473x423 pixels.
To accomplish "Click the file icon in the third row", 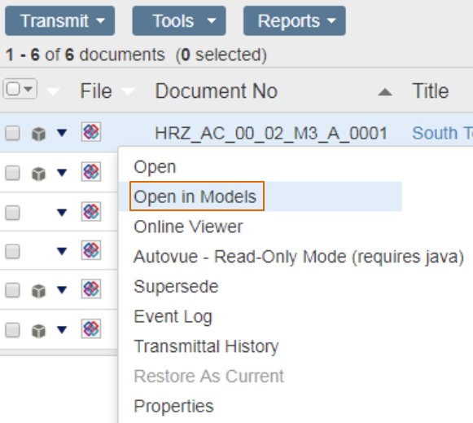I will [91, 211].
